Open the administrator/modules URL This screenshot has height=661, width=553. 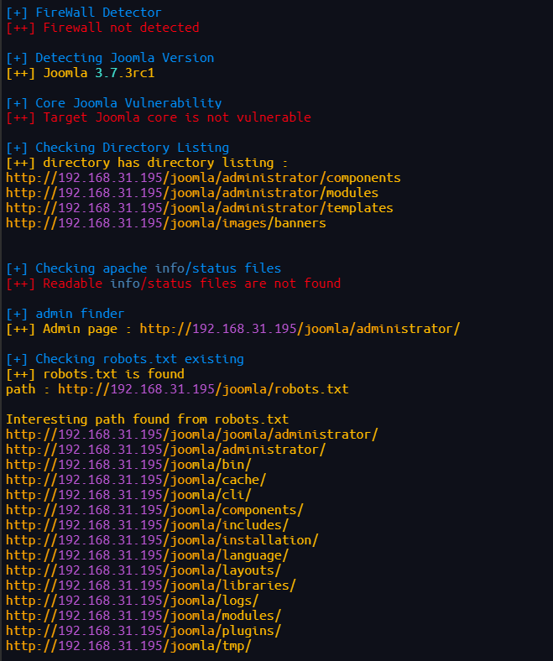point(192,193)
